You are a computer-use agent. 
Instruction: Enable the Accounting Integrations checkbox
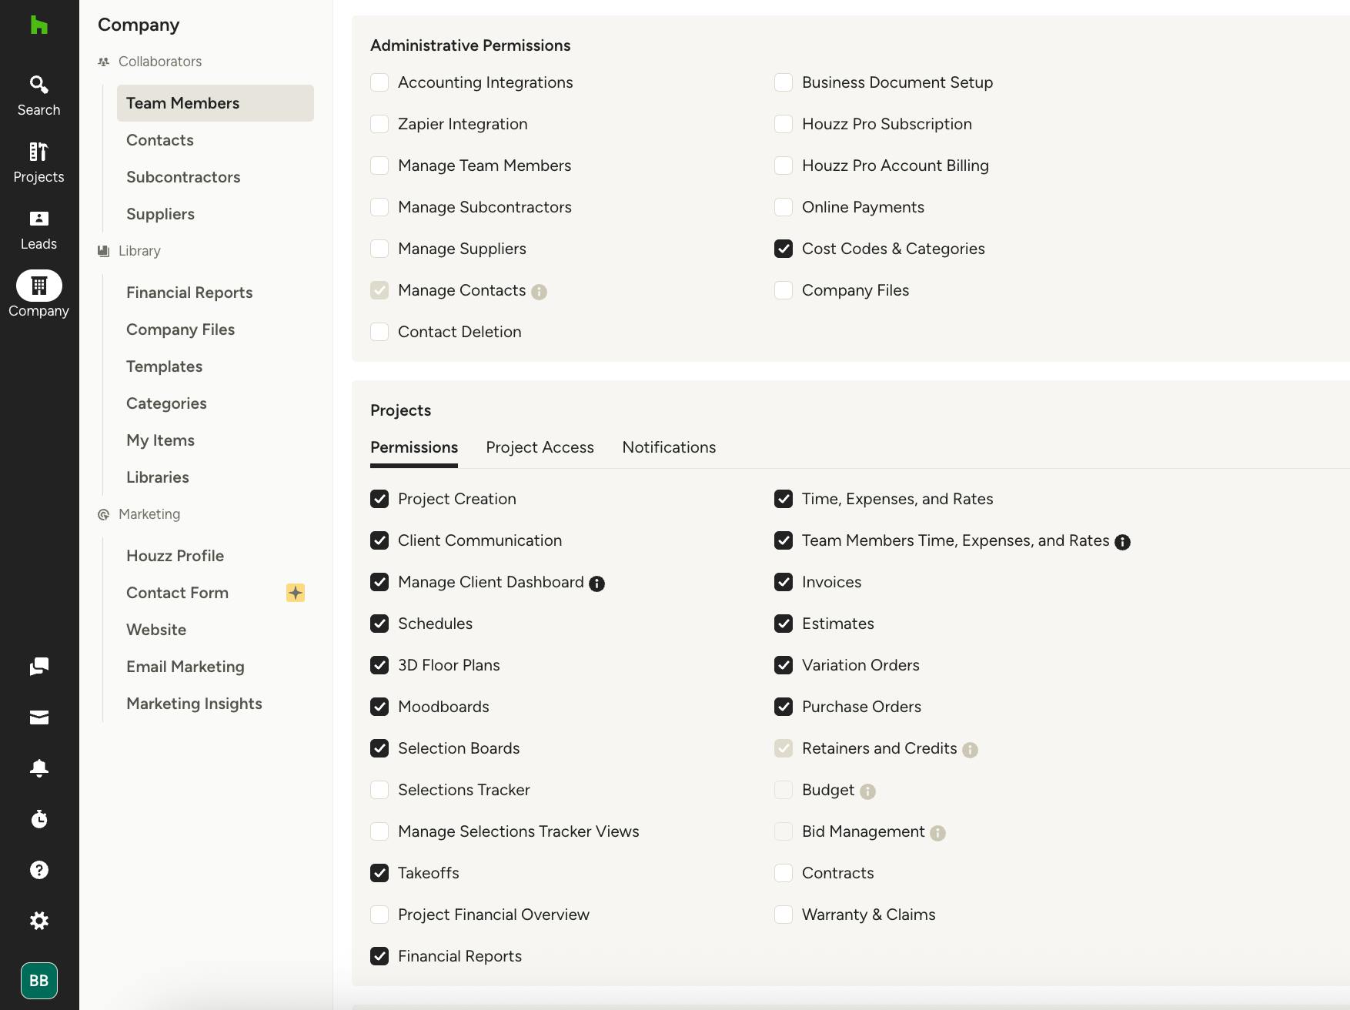(379, 82)
